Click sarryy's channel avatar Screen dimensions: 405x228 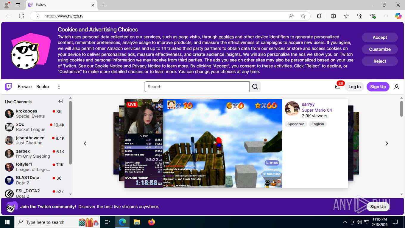tap(292, 109)
